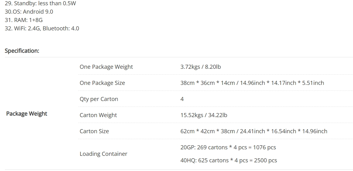This screenshot has width=353, height=171.
Task: Click the Specification heading
Action: click(x=22, y=51)
